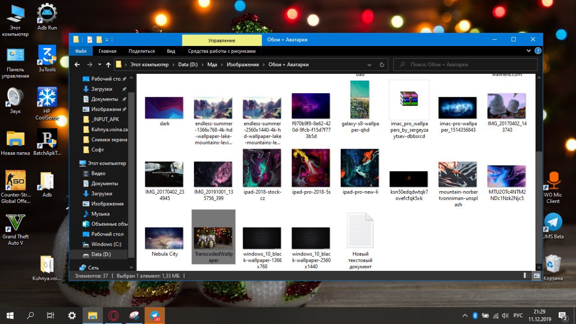
Task: Click the РУС language indicator
Action: (x=518, y=315)
